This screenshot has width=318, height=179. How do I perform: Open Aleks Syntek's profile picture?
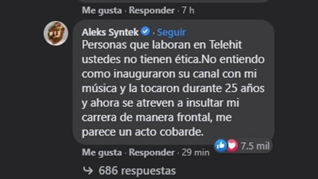[56, 33]
